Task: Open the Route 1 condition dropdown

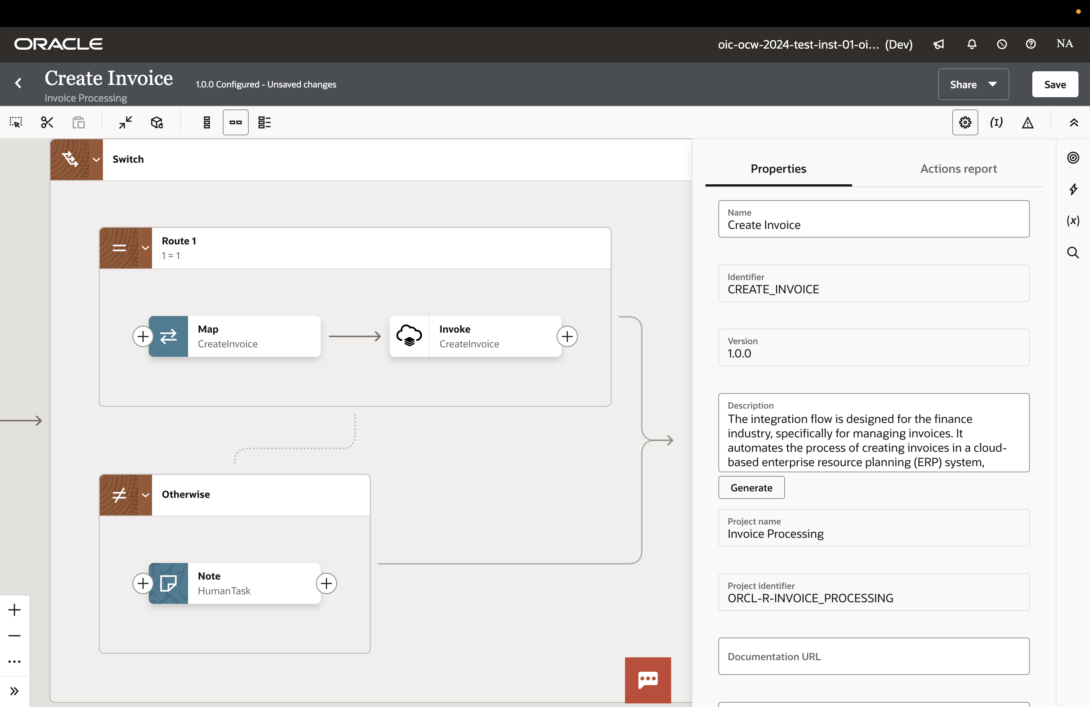Action: 145,248
